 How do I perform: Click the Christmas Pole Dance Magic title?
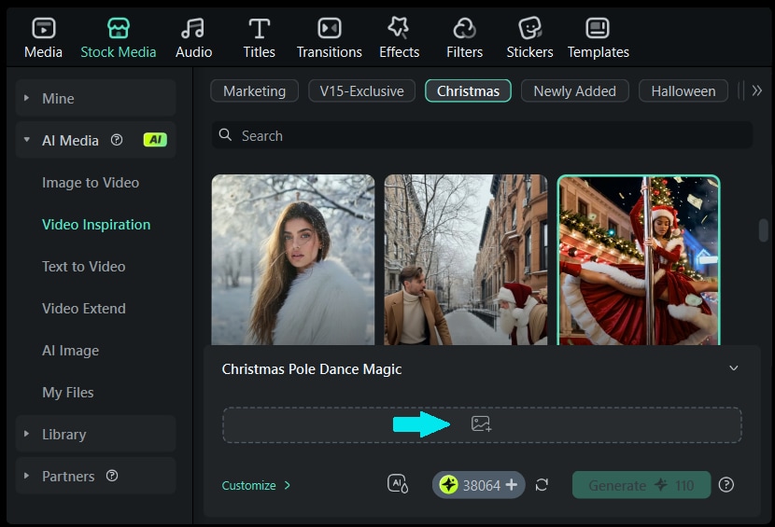coord(312,369)
